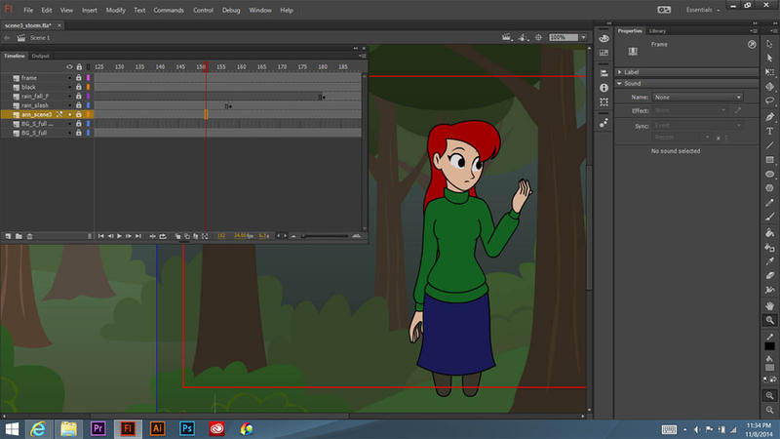The width and height of the screenshot is (780, 439).
Task: Play the timeline animation
Action: click(x=119, y=236)
